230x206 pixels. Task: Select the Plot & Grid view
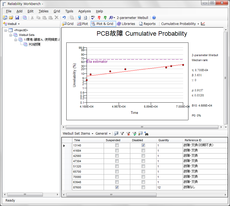pyautogui.click(x=103, y=24)
